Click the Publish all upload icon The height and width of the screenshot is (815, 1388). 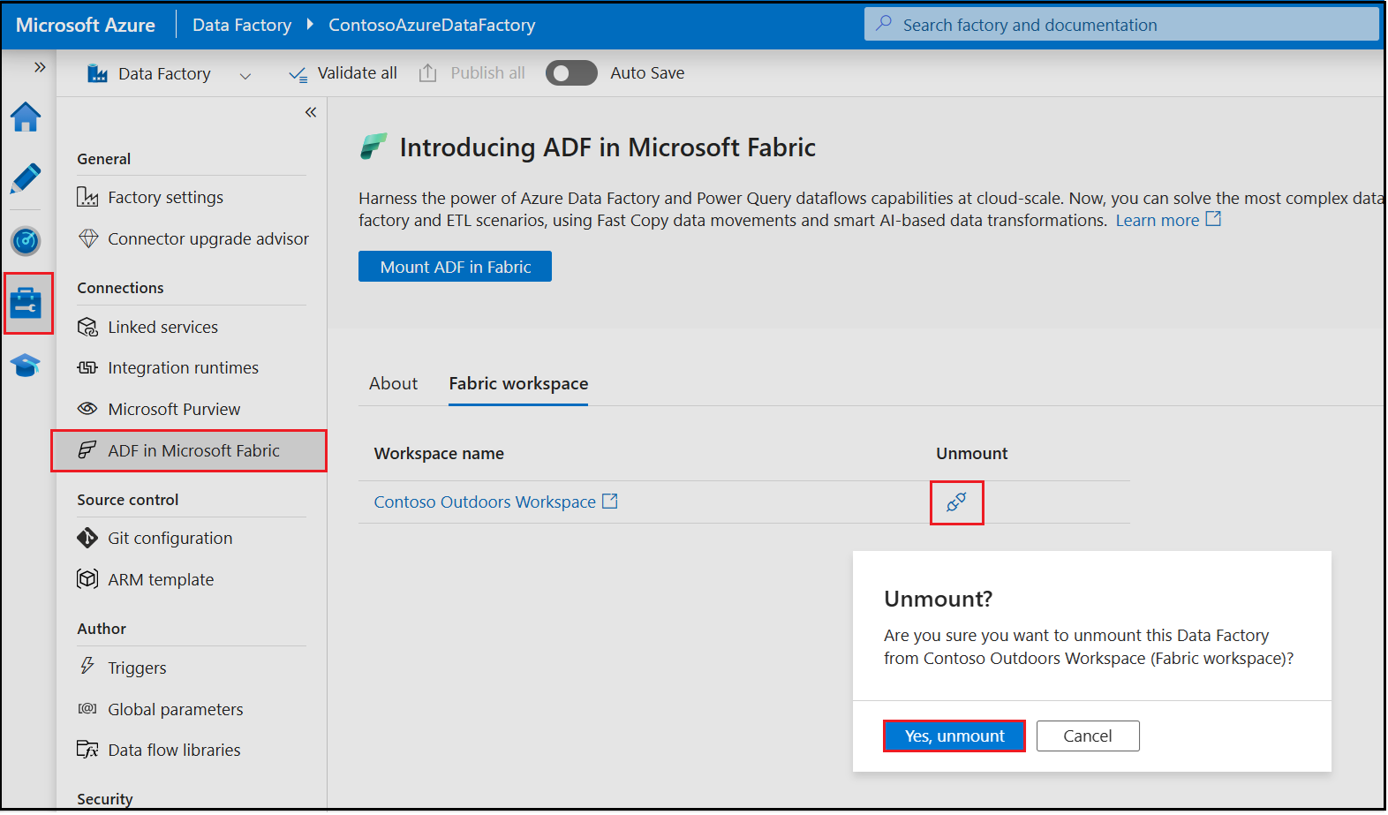click(427, 73)
